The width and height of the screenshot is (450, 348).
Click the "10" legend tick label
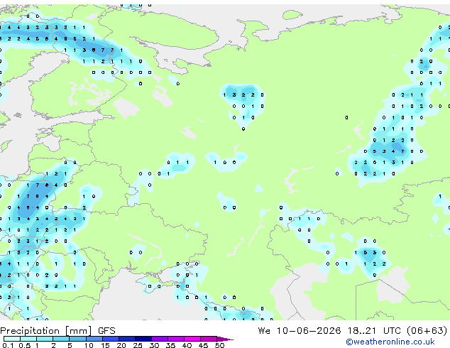pyautogui.click(x=89, y=345)
